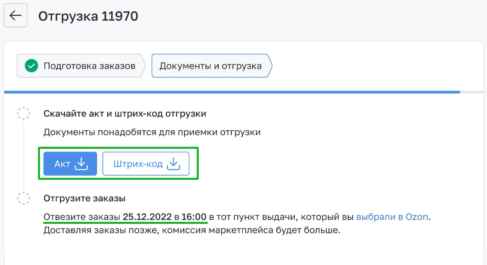Click the download icon inside the Штрих-код button
Viewport: 487px width, 265px height.
(x=174, y=164)
